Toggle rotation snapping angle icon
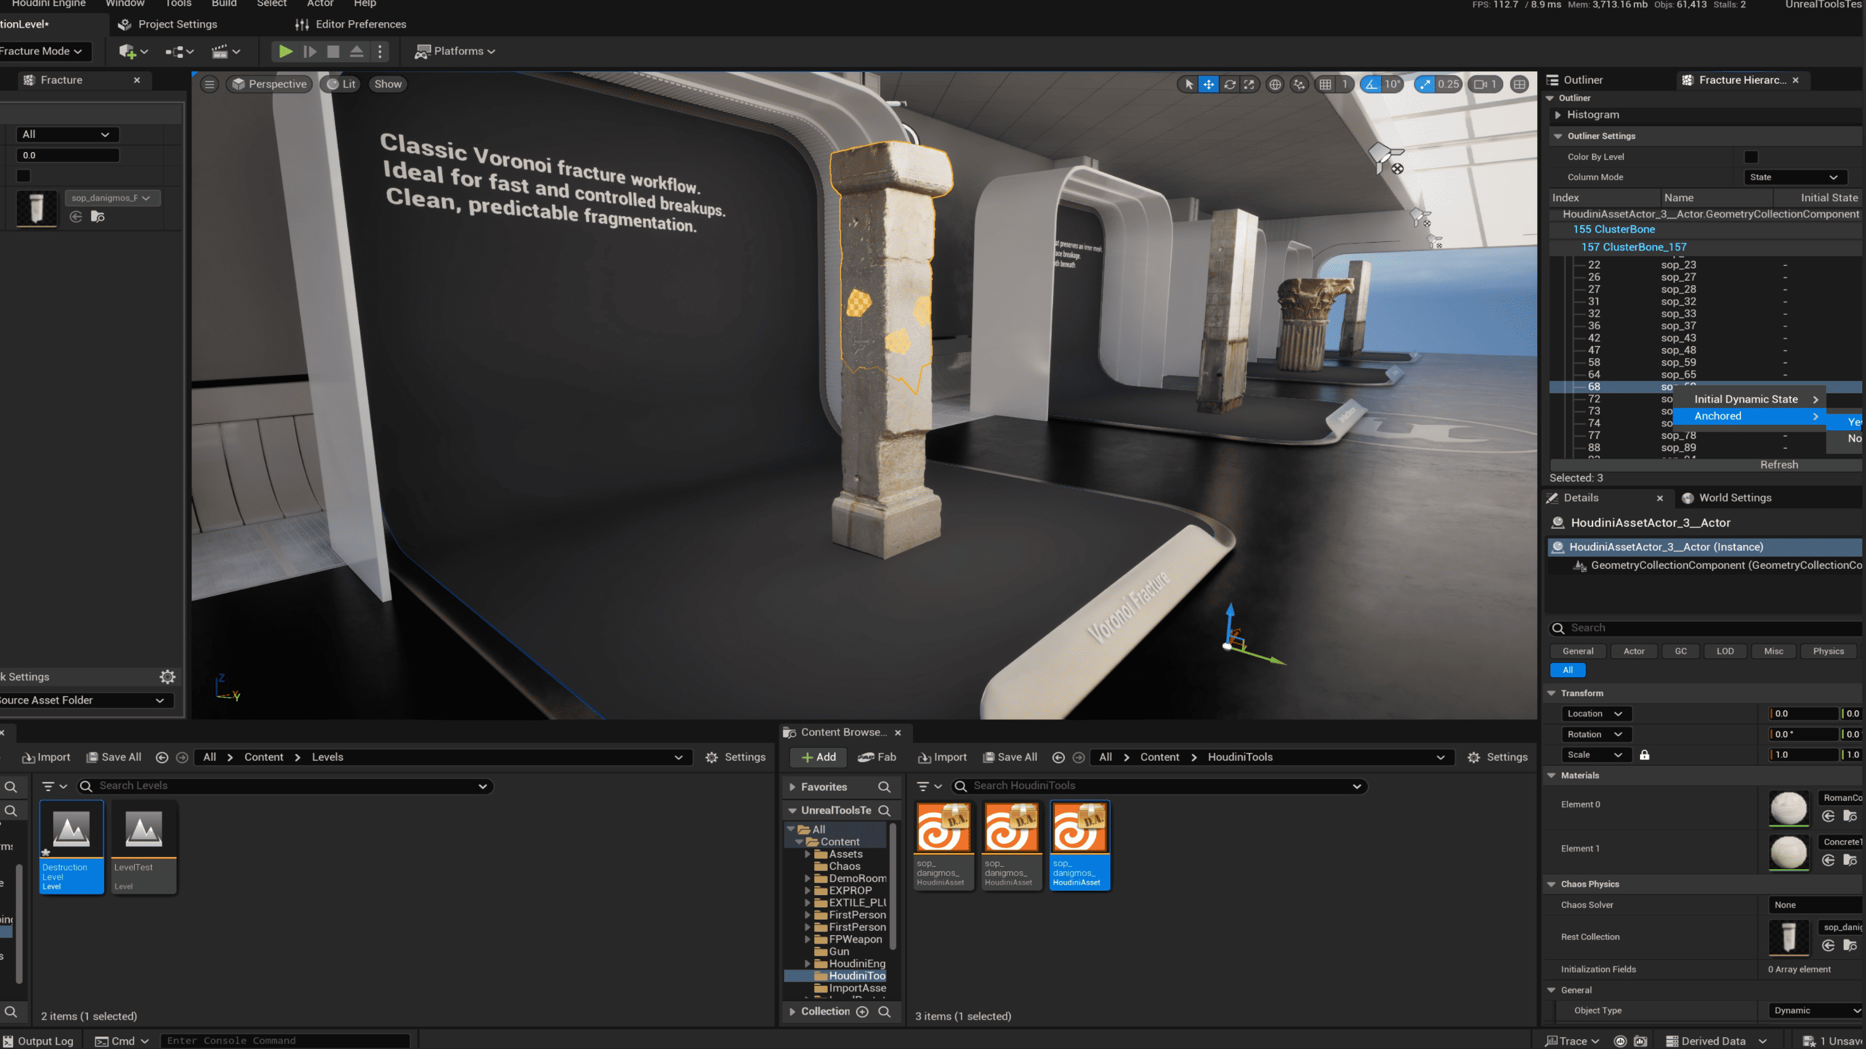Viewport: 1866px width, 1049px height. 1370,85
